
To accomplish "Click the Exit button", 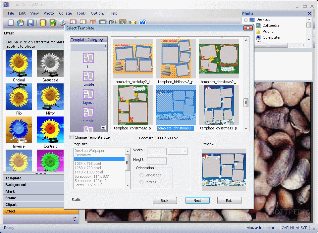I will pyautogui.click(x=229, y=200).
